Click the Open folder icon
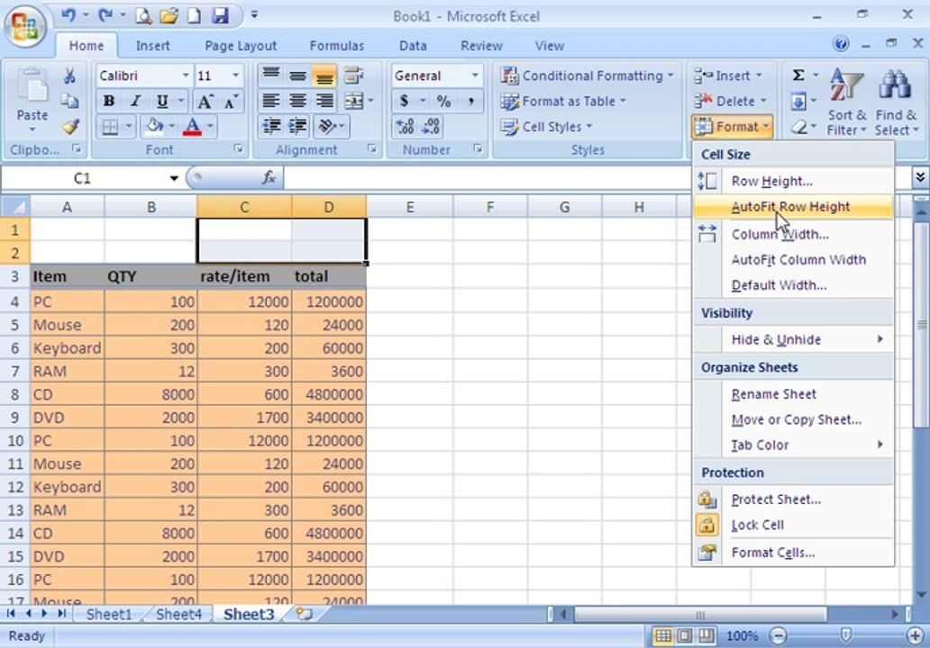 pyautogui.click(x=169, y=15)
